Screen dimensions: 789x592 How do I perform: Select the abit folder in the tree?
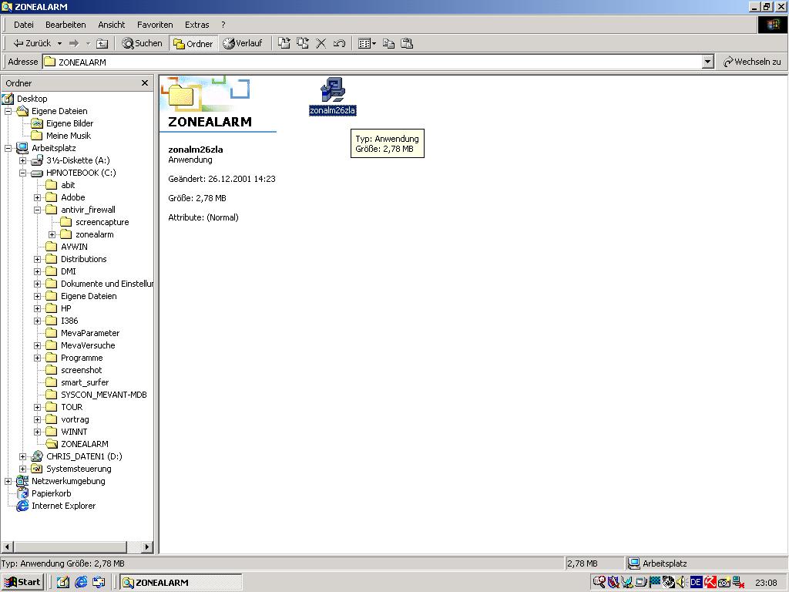pos(60,185)
